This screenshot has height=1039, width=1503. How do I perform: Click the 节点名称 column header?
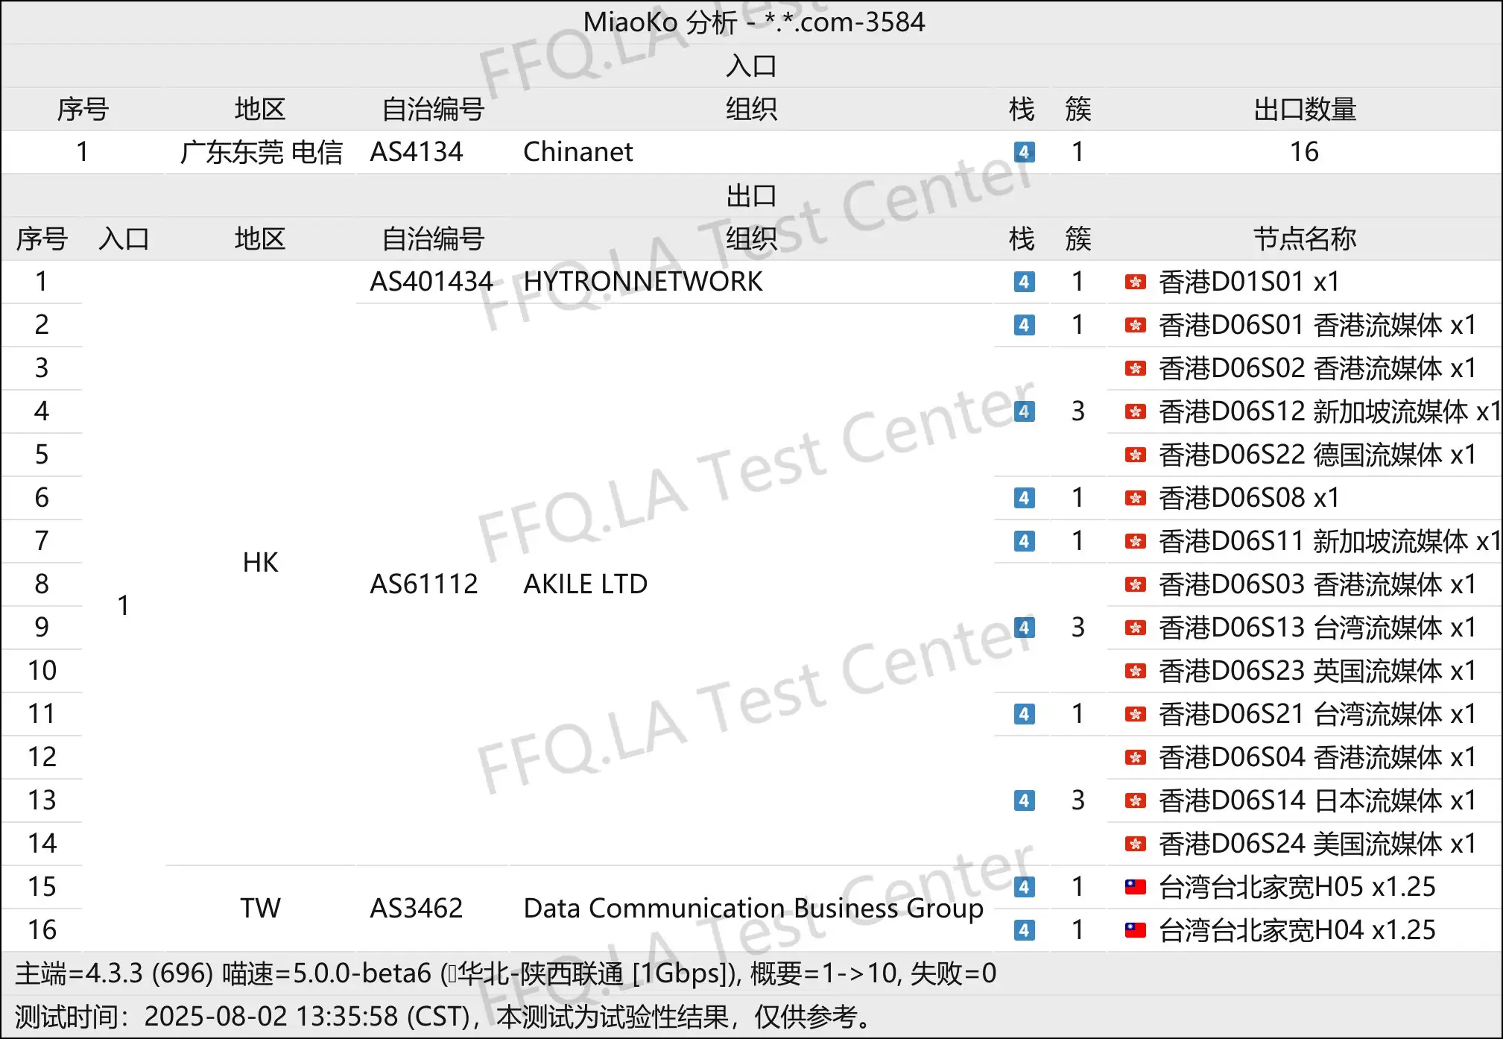coord(1304,239)
